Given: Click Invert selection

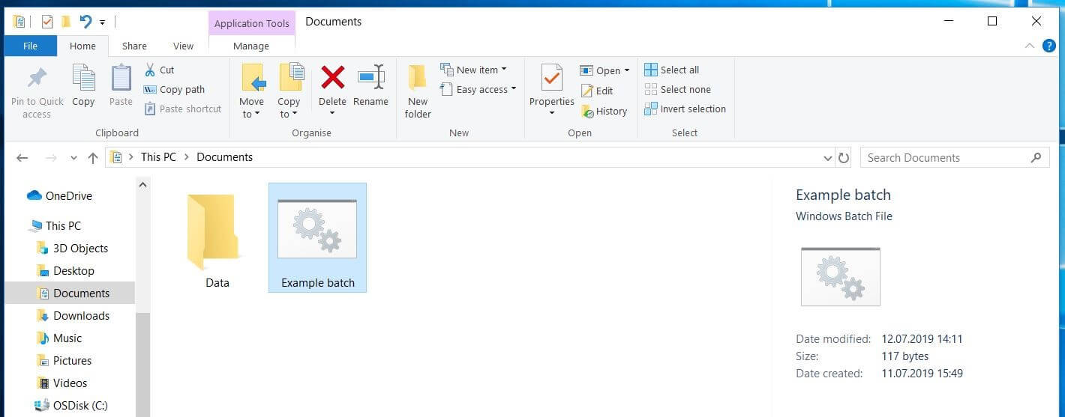Looking at the screenshot, I should [685, 109].
